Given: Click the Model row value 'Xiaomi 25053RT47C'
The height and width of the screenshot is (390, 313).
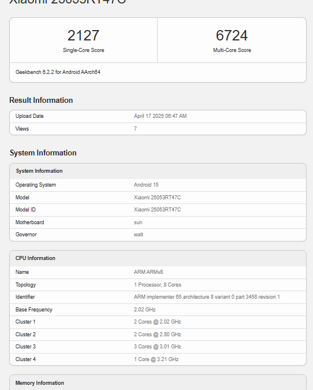Looking at the screenshot, I should click(x=158, y=198).
